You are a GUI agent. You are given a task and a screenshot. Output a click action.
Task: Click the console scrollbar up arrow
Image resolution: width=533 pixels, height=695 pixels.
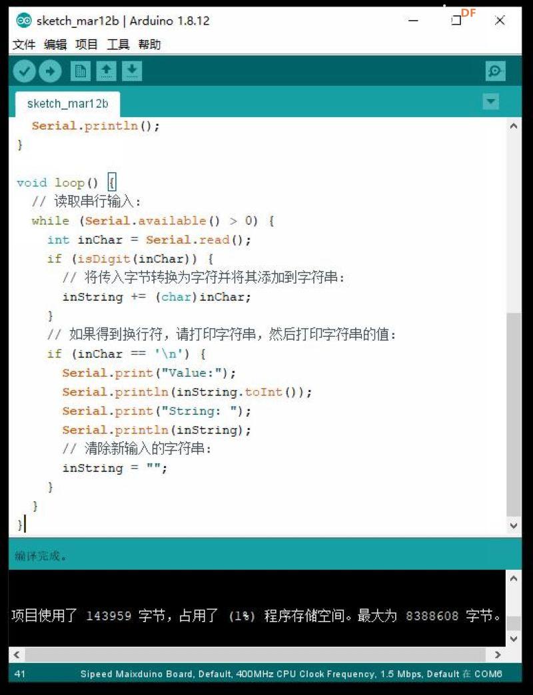(x=514, y=579)
